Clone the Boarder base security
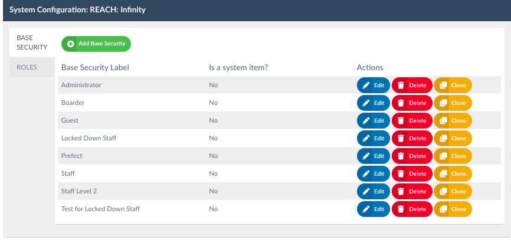The height and width of the screenshot is (240, 511). point(453,103)
